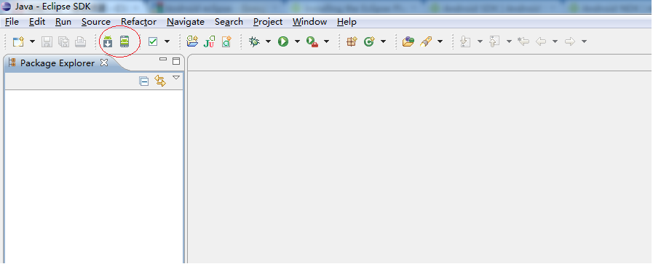Open the Previous Annotation dropdown
Screen dimensions: 653x272
(x=509, y=41)
